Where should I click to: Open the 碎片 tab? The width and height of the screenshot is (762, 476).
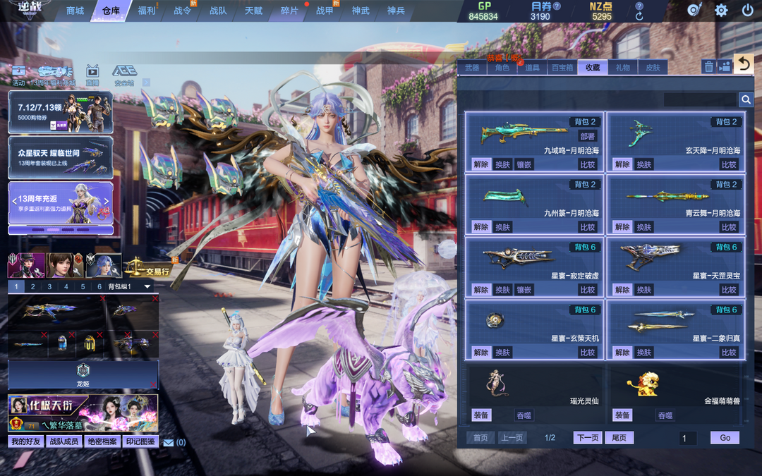pos(289,11)
